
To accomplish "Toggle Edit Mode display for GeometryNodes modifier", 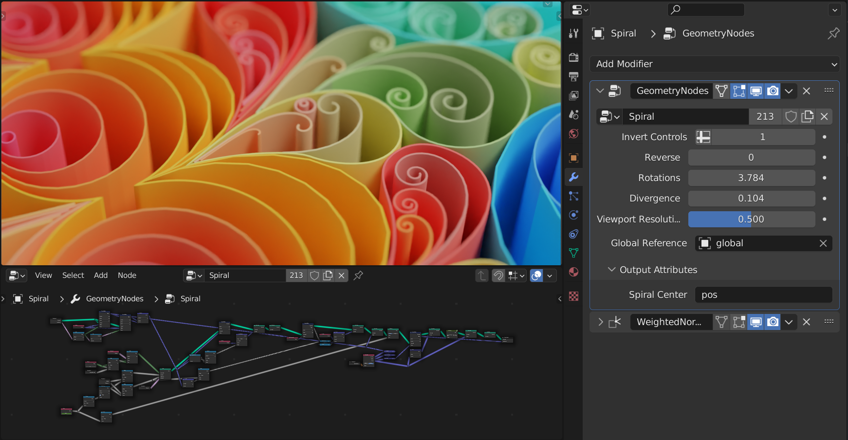I will (739, 91).
